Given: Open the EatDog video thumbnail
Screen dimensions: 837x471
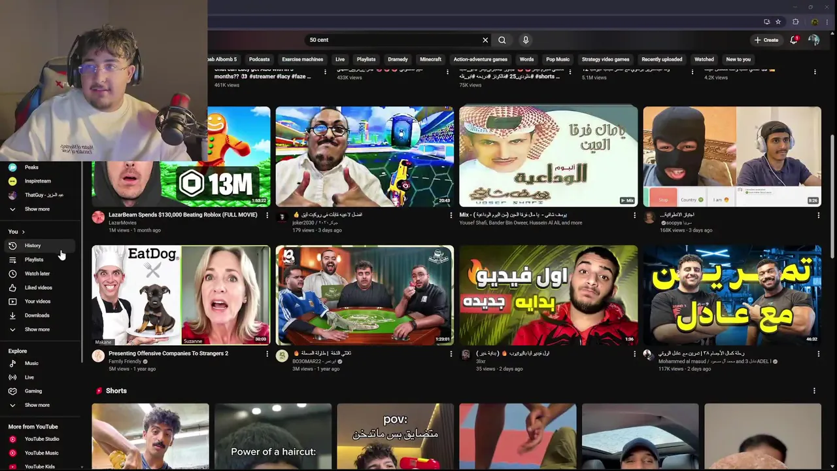Looking at the screenshot, I should (181, 295).
